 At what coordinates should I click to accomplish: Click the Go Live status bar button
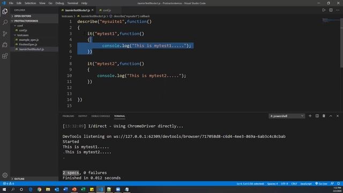click(321, 183)
